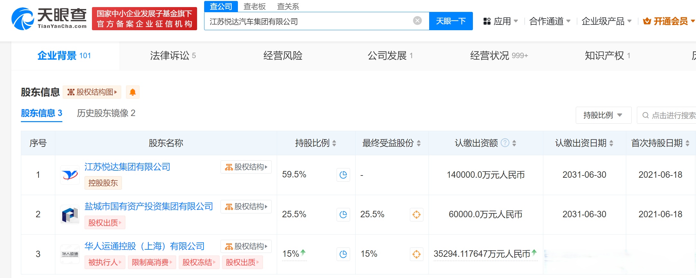The width and height of the screenshot is (696, 278).
Task: Select the 股东信息 3 sub-tab
Action: coord(41,113)
